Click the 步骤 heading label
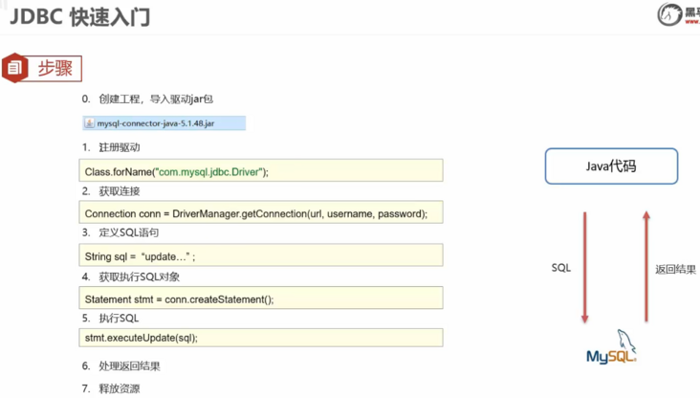Viewport: 700px width, 398px height. pos(55,68)
